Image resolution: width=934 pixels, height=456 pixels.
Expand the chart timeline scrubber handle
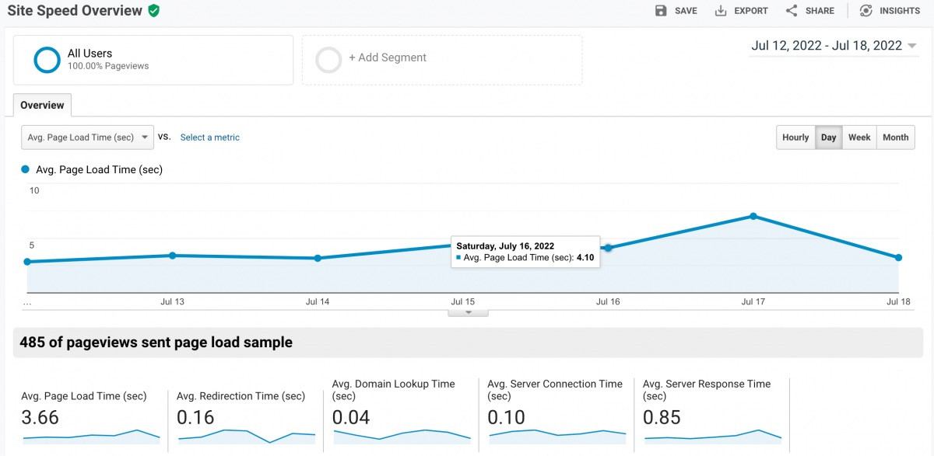point(468,311)
